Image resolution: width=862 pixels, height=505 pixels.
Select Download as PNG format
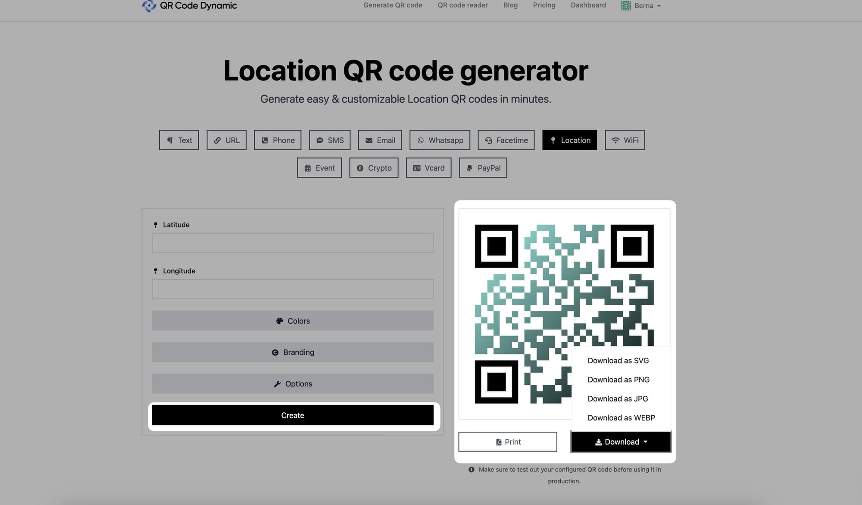tap(618, 379)
